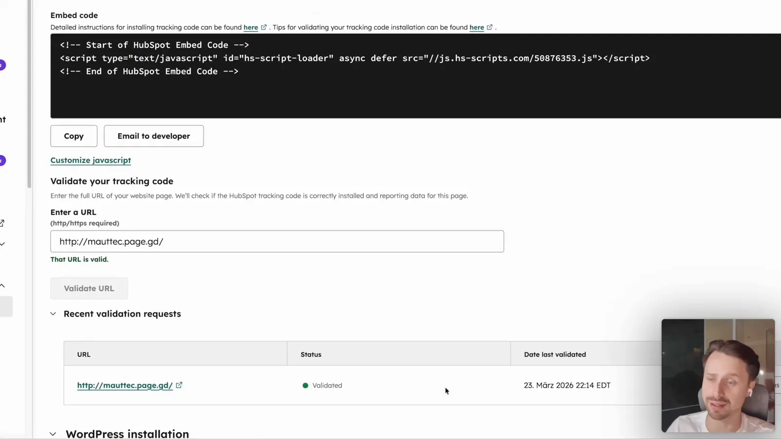Open the Customize javascript link
This screenshot has width=781, height=439.
point(91,160)
